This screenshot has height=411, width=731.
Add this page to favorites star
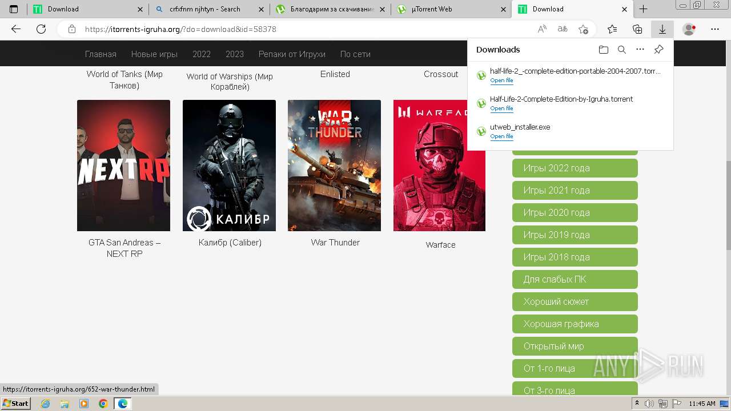coord(583,29)
